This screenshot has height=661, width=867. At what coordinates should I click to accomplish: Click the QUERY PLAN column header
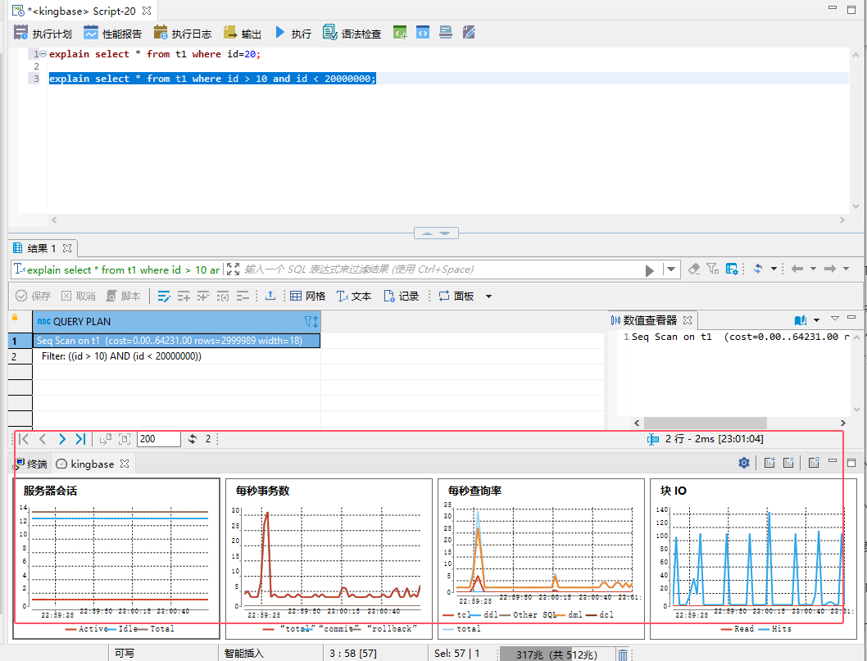tap(82, 322)
